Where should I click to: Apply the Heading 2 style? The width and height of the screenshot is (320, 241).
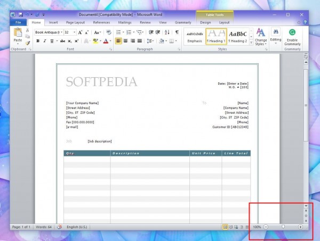[x=238, y=36]
